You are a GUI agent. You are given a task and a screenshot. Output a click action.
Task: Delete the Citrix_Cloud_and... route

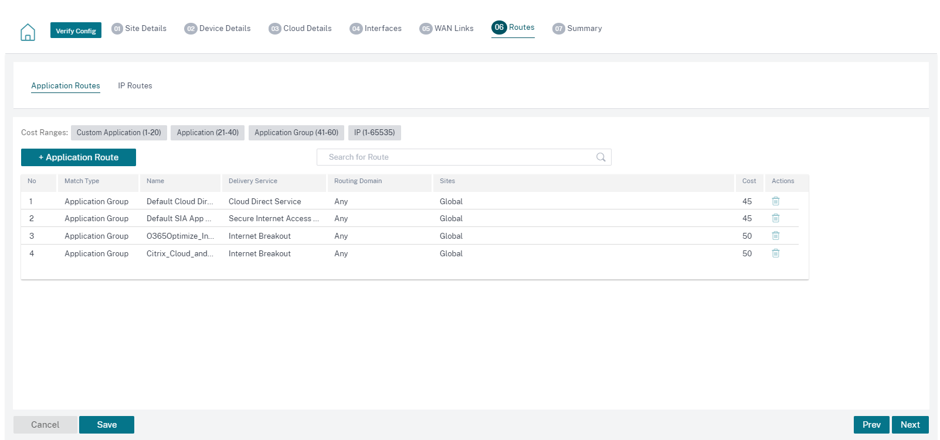point(775,253)
